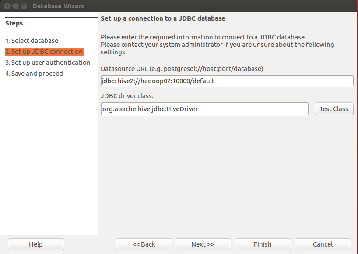358x254 pixels.
Task: Jump to Set up user authentication step
Action: tap(48, 63)
